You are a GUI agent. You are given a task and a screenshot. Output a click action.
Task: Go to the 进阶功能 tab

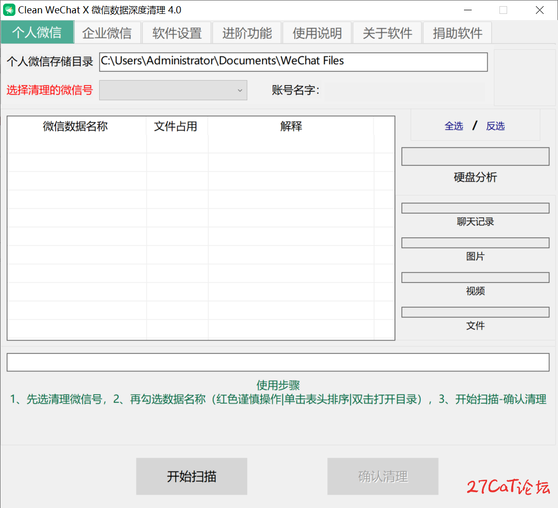click(247, 33)
